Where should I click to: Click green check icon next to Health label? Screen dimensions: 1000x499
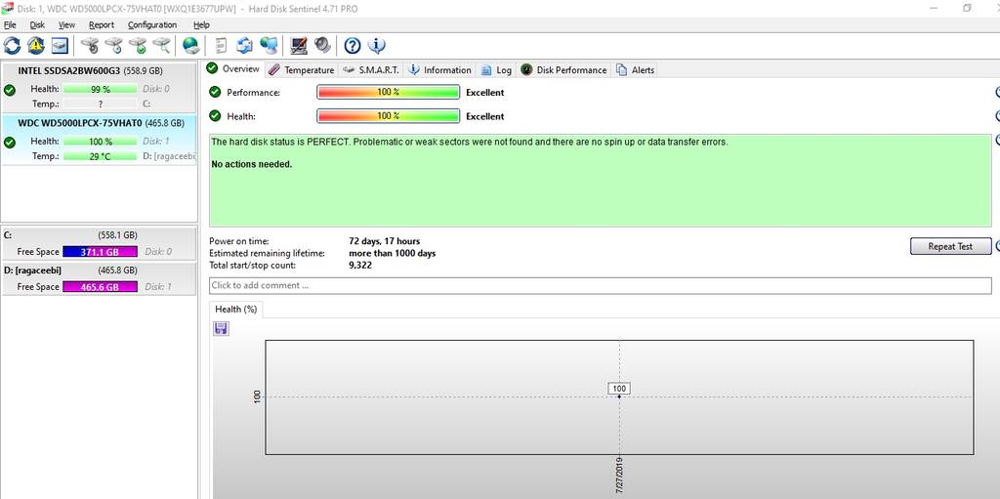tap(215, 115)
